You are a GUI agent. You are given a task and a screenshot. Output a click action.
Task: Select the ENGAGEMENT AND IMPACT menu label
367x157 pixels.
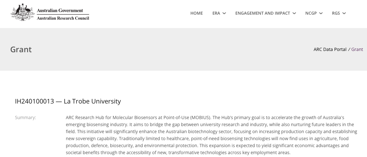(x=263, y=13)
